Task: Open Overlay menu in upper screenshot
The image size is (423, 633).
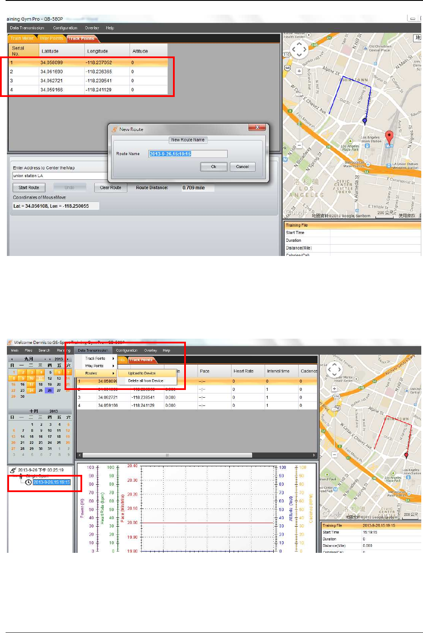Action: click(92, 28)
